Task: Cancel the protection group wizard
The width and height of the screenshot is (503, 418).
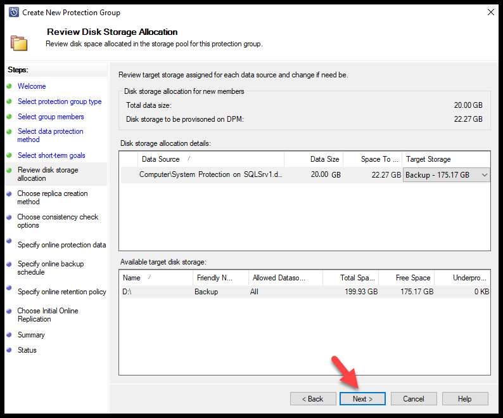Action: coord(414,399)
